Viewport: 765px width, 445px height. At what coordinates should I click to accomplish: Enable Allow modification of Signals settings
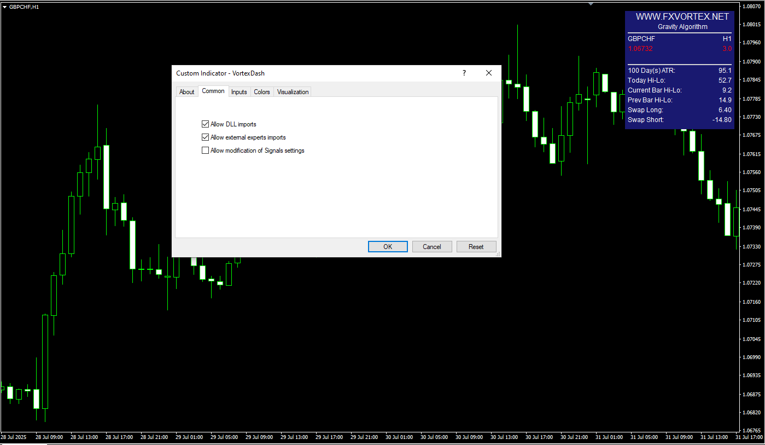click(206, 151)
